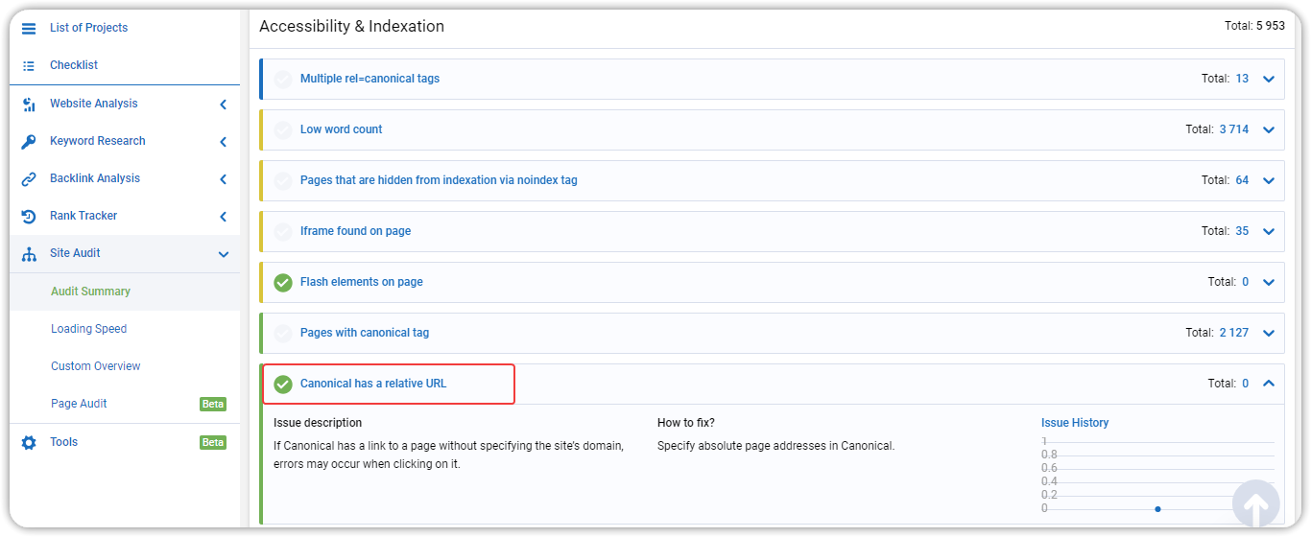Toggle green check on Flash elements row
Image resolution: width=1311 pixels, height=537 pixels.
pyautogui.click(x=283, y=282)
